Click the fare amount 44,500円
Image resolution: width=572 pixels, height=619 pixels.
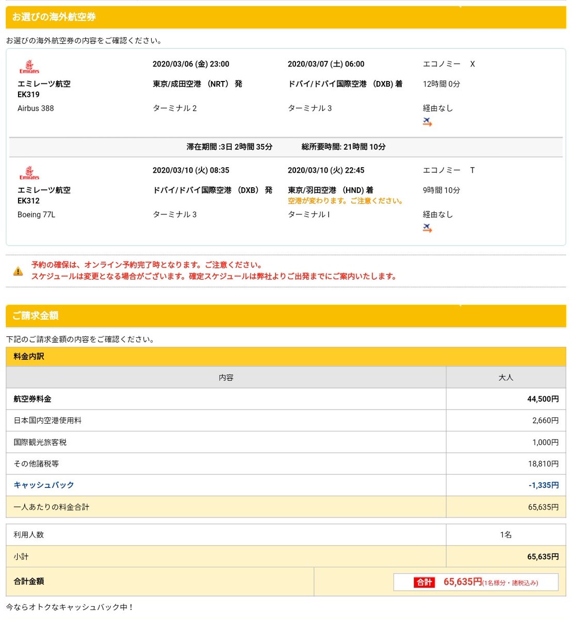[543, 399]
